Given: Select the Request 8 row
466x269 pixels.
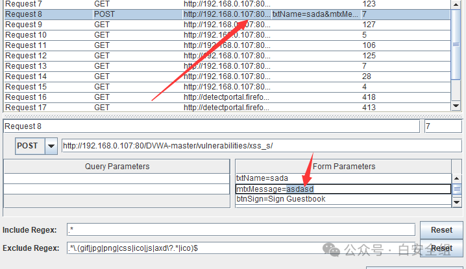Looking at the screenshot, I should [x=227, y=14].
